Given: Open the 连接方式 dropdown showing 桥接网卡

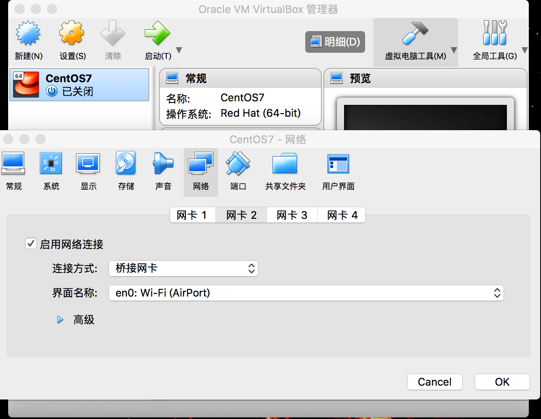Looking at the screenshot, I should [183, 268].
